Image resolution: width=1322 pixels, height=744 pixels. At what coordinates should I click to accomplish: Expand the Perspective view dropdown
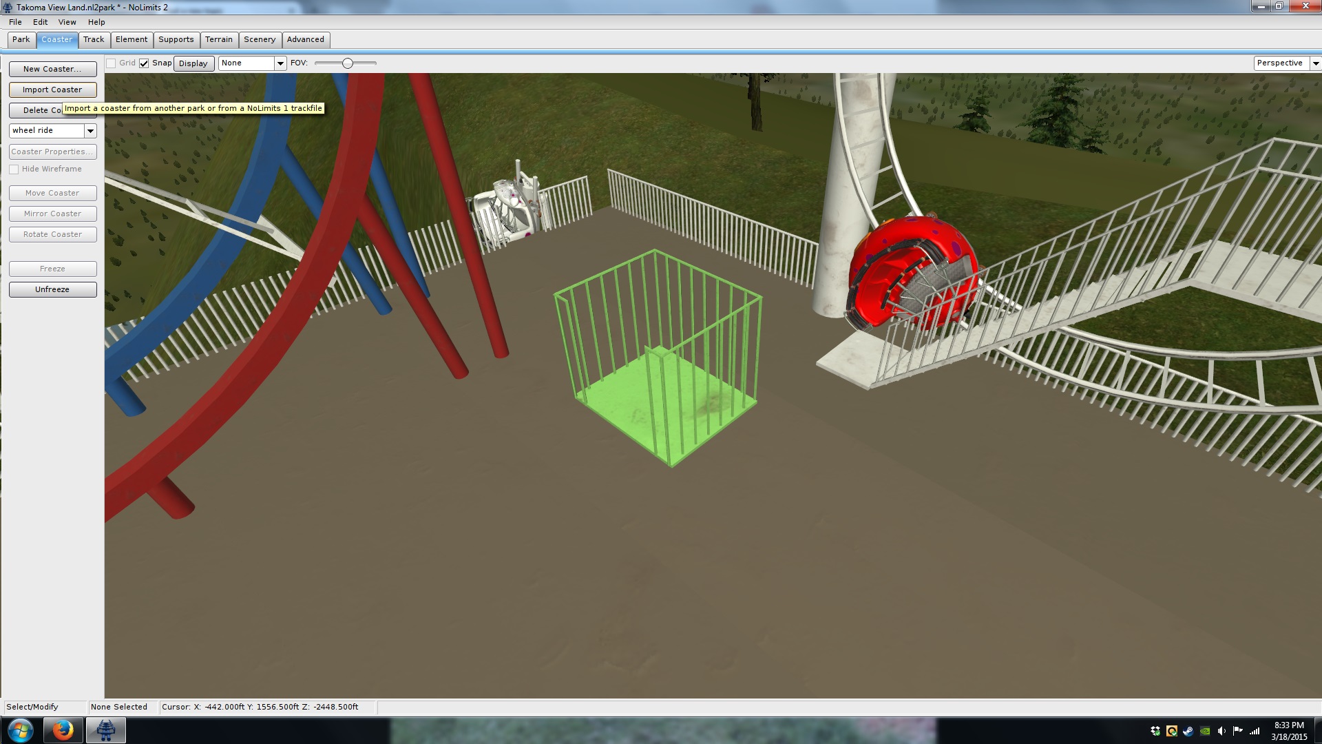click(1315, 63)
